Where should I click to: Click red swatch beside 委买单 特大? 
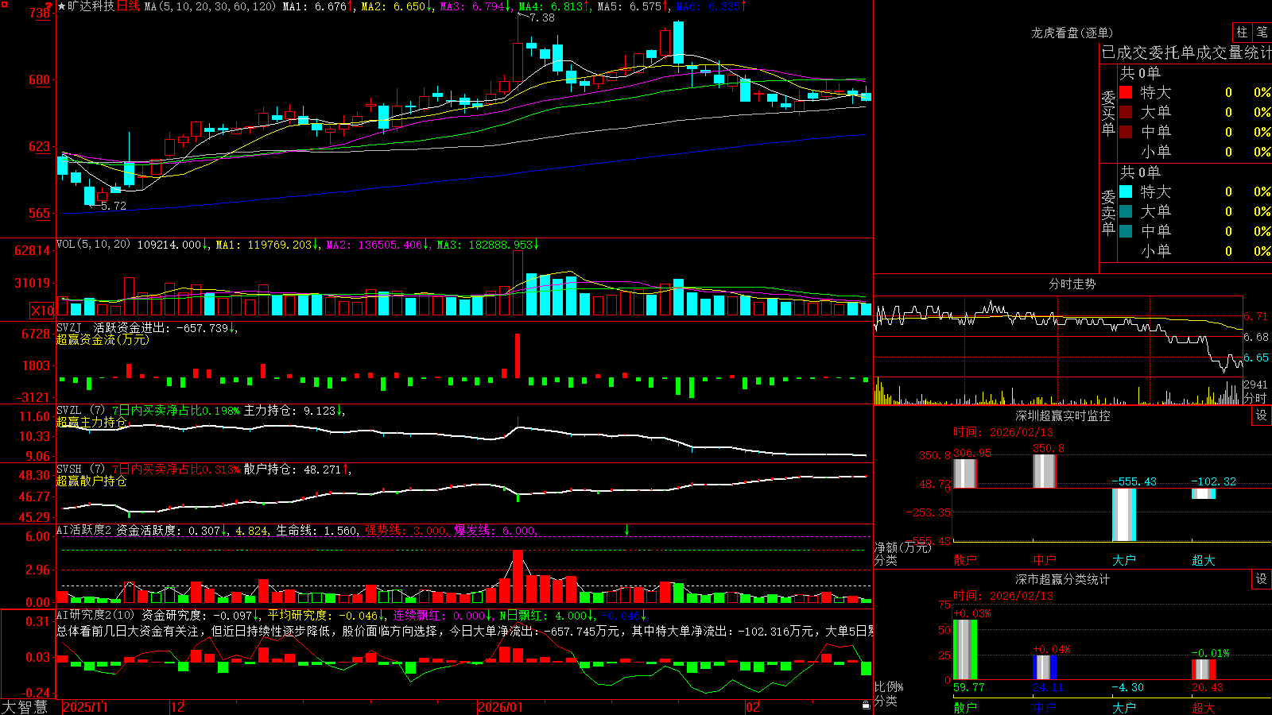point(1126,92)
